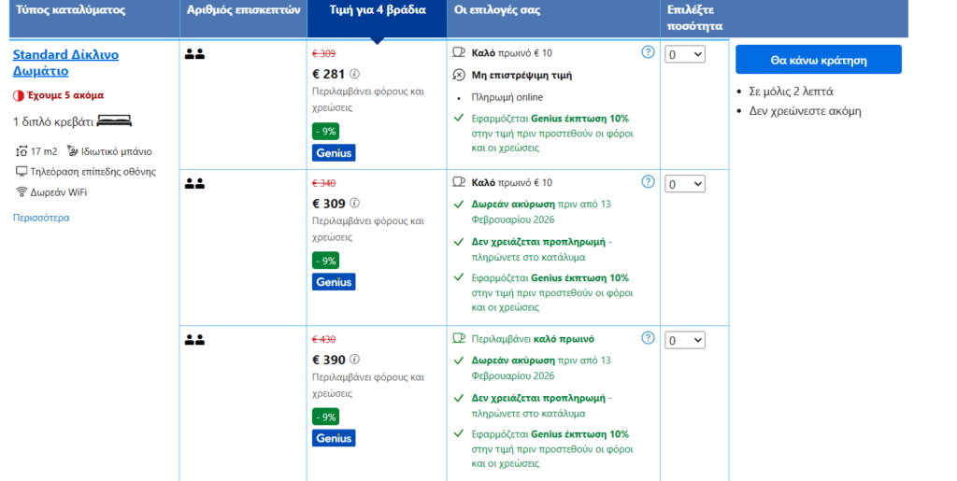Click info icon next to € 281 price
Screen dimensions: 957x481
point(355,74)
